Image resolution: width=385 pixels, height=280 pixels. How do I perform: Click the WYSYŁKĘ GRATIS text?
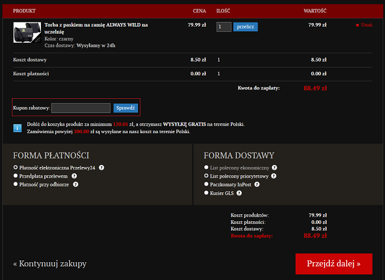pyautogui.click(x=184, y=124)
